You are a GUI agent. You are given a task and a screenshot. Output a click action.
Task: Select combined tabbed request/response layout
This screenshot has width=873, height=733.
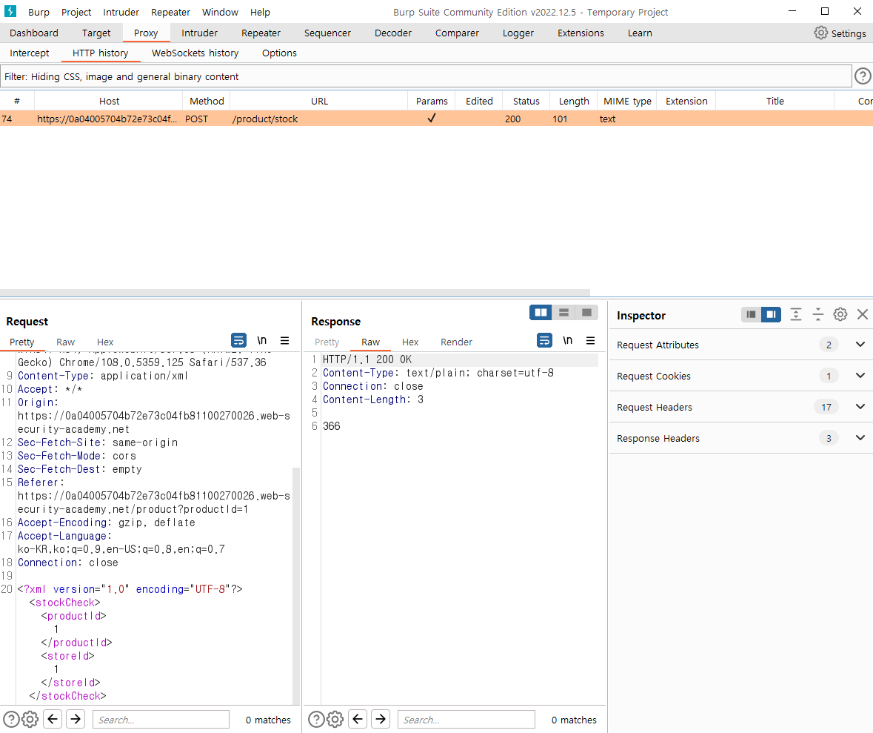(x=586, y=312)
